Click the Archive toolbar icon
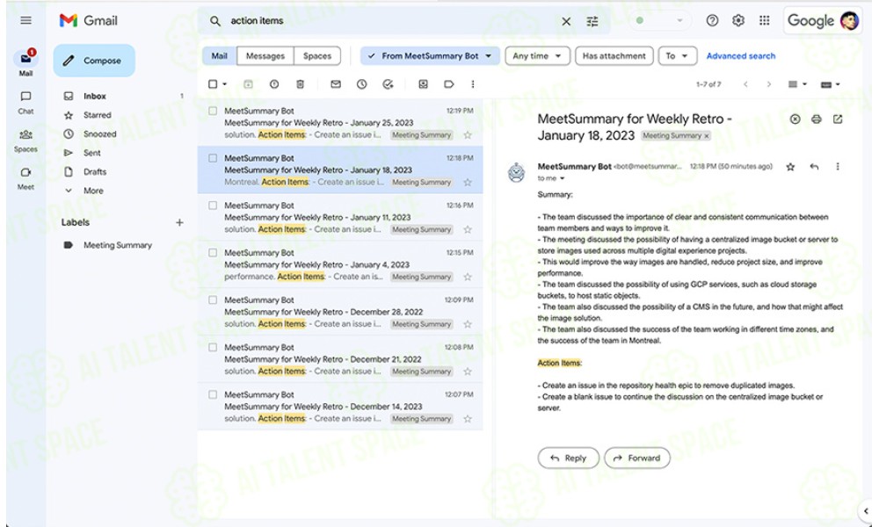The height and width of the screenshot is (527, 879). [x=248, y=84]
